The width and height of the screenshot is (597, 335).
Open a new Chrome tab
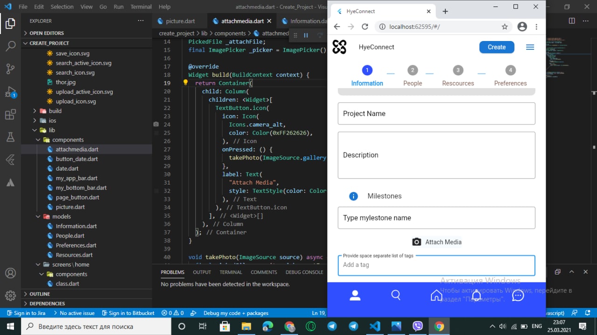click(x=445, y=11)
